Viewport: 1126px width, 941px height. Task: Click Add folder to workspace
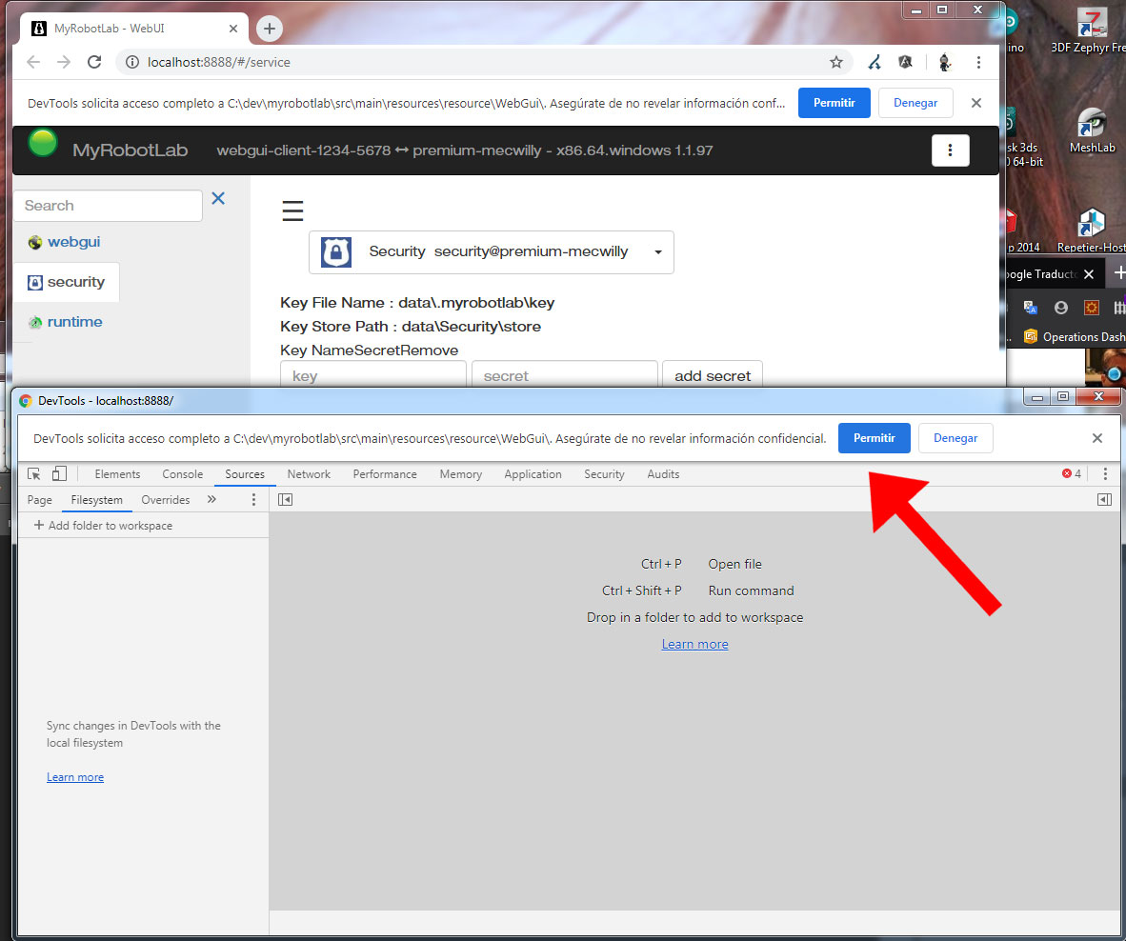pyautogui.click(x=104, y=526)
